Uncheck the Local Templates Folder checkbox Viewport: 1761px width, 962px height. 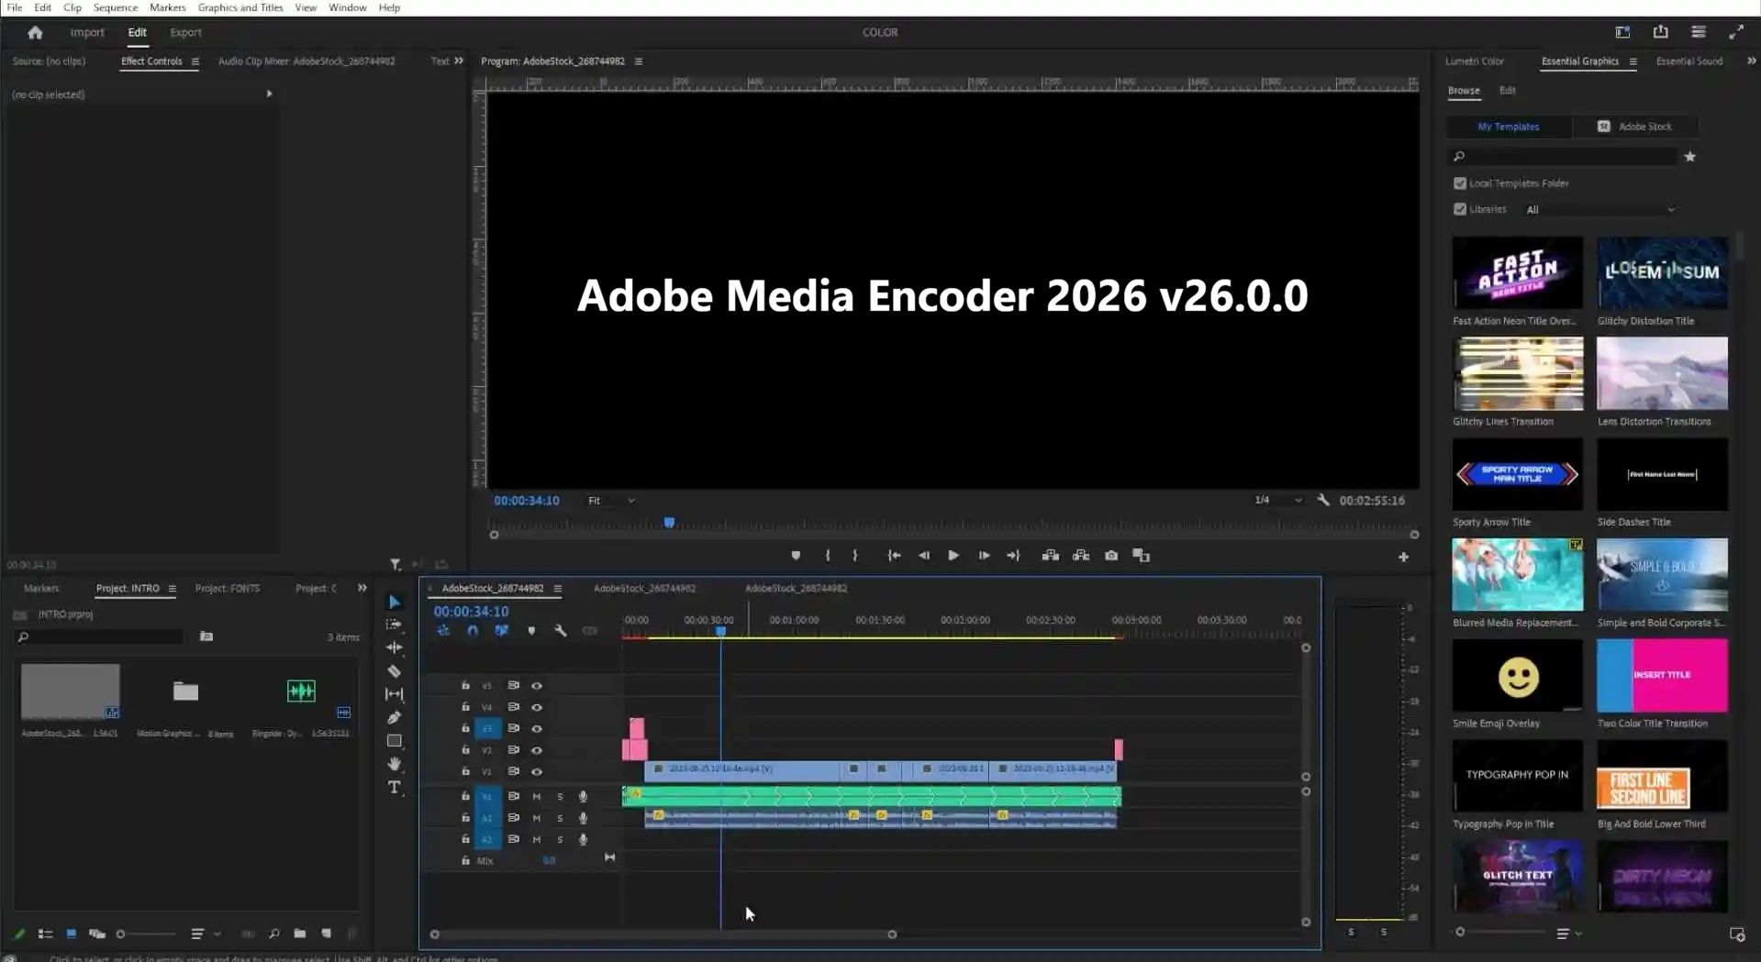(x=1460, y=182)
